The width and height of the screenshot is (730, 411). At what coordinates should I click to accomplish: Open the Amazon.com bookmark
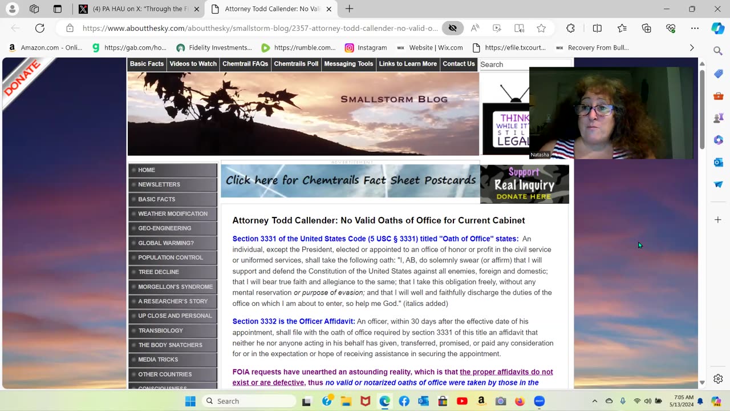tap(45, 47)
